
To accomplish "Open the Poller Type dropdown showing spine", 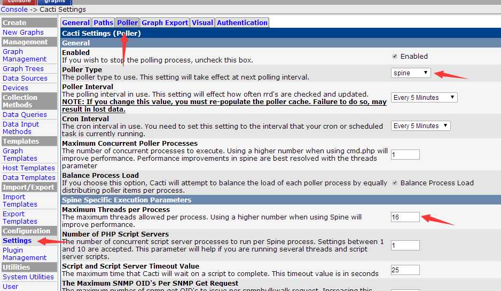I will pyautogui.click(x=411, y=73).
